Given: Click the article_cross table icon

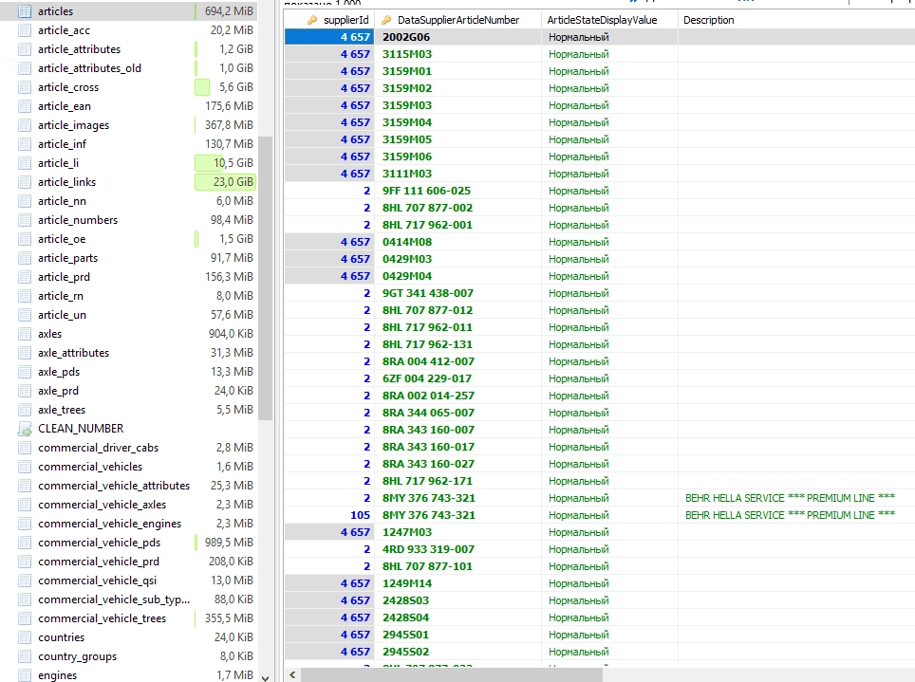Looking at the screenshot, I should click(25, 87).
